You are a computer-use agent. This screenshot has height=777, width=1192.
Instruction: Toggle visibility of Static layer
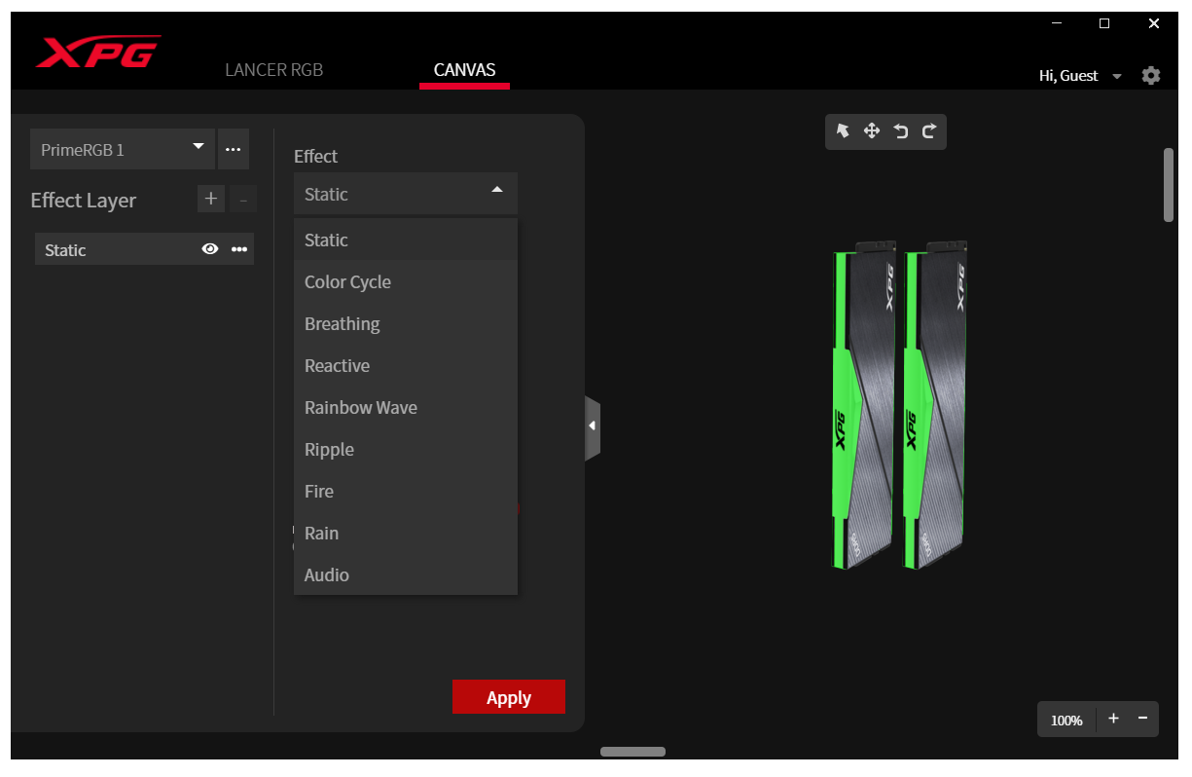209,249
